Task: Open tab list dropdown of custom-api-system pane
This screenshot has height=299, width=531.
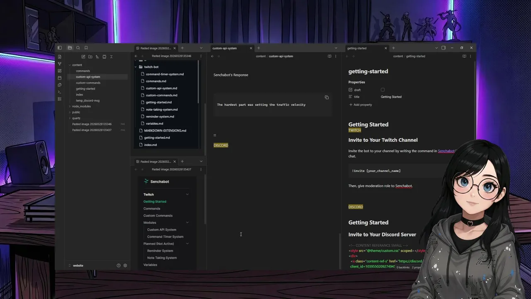Action: (336, 48)
